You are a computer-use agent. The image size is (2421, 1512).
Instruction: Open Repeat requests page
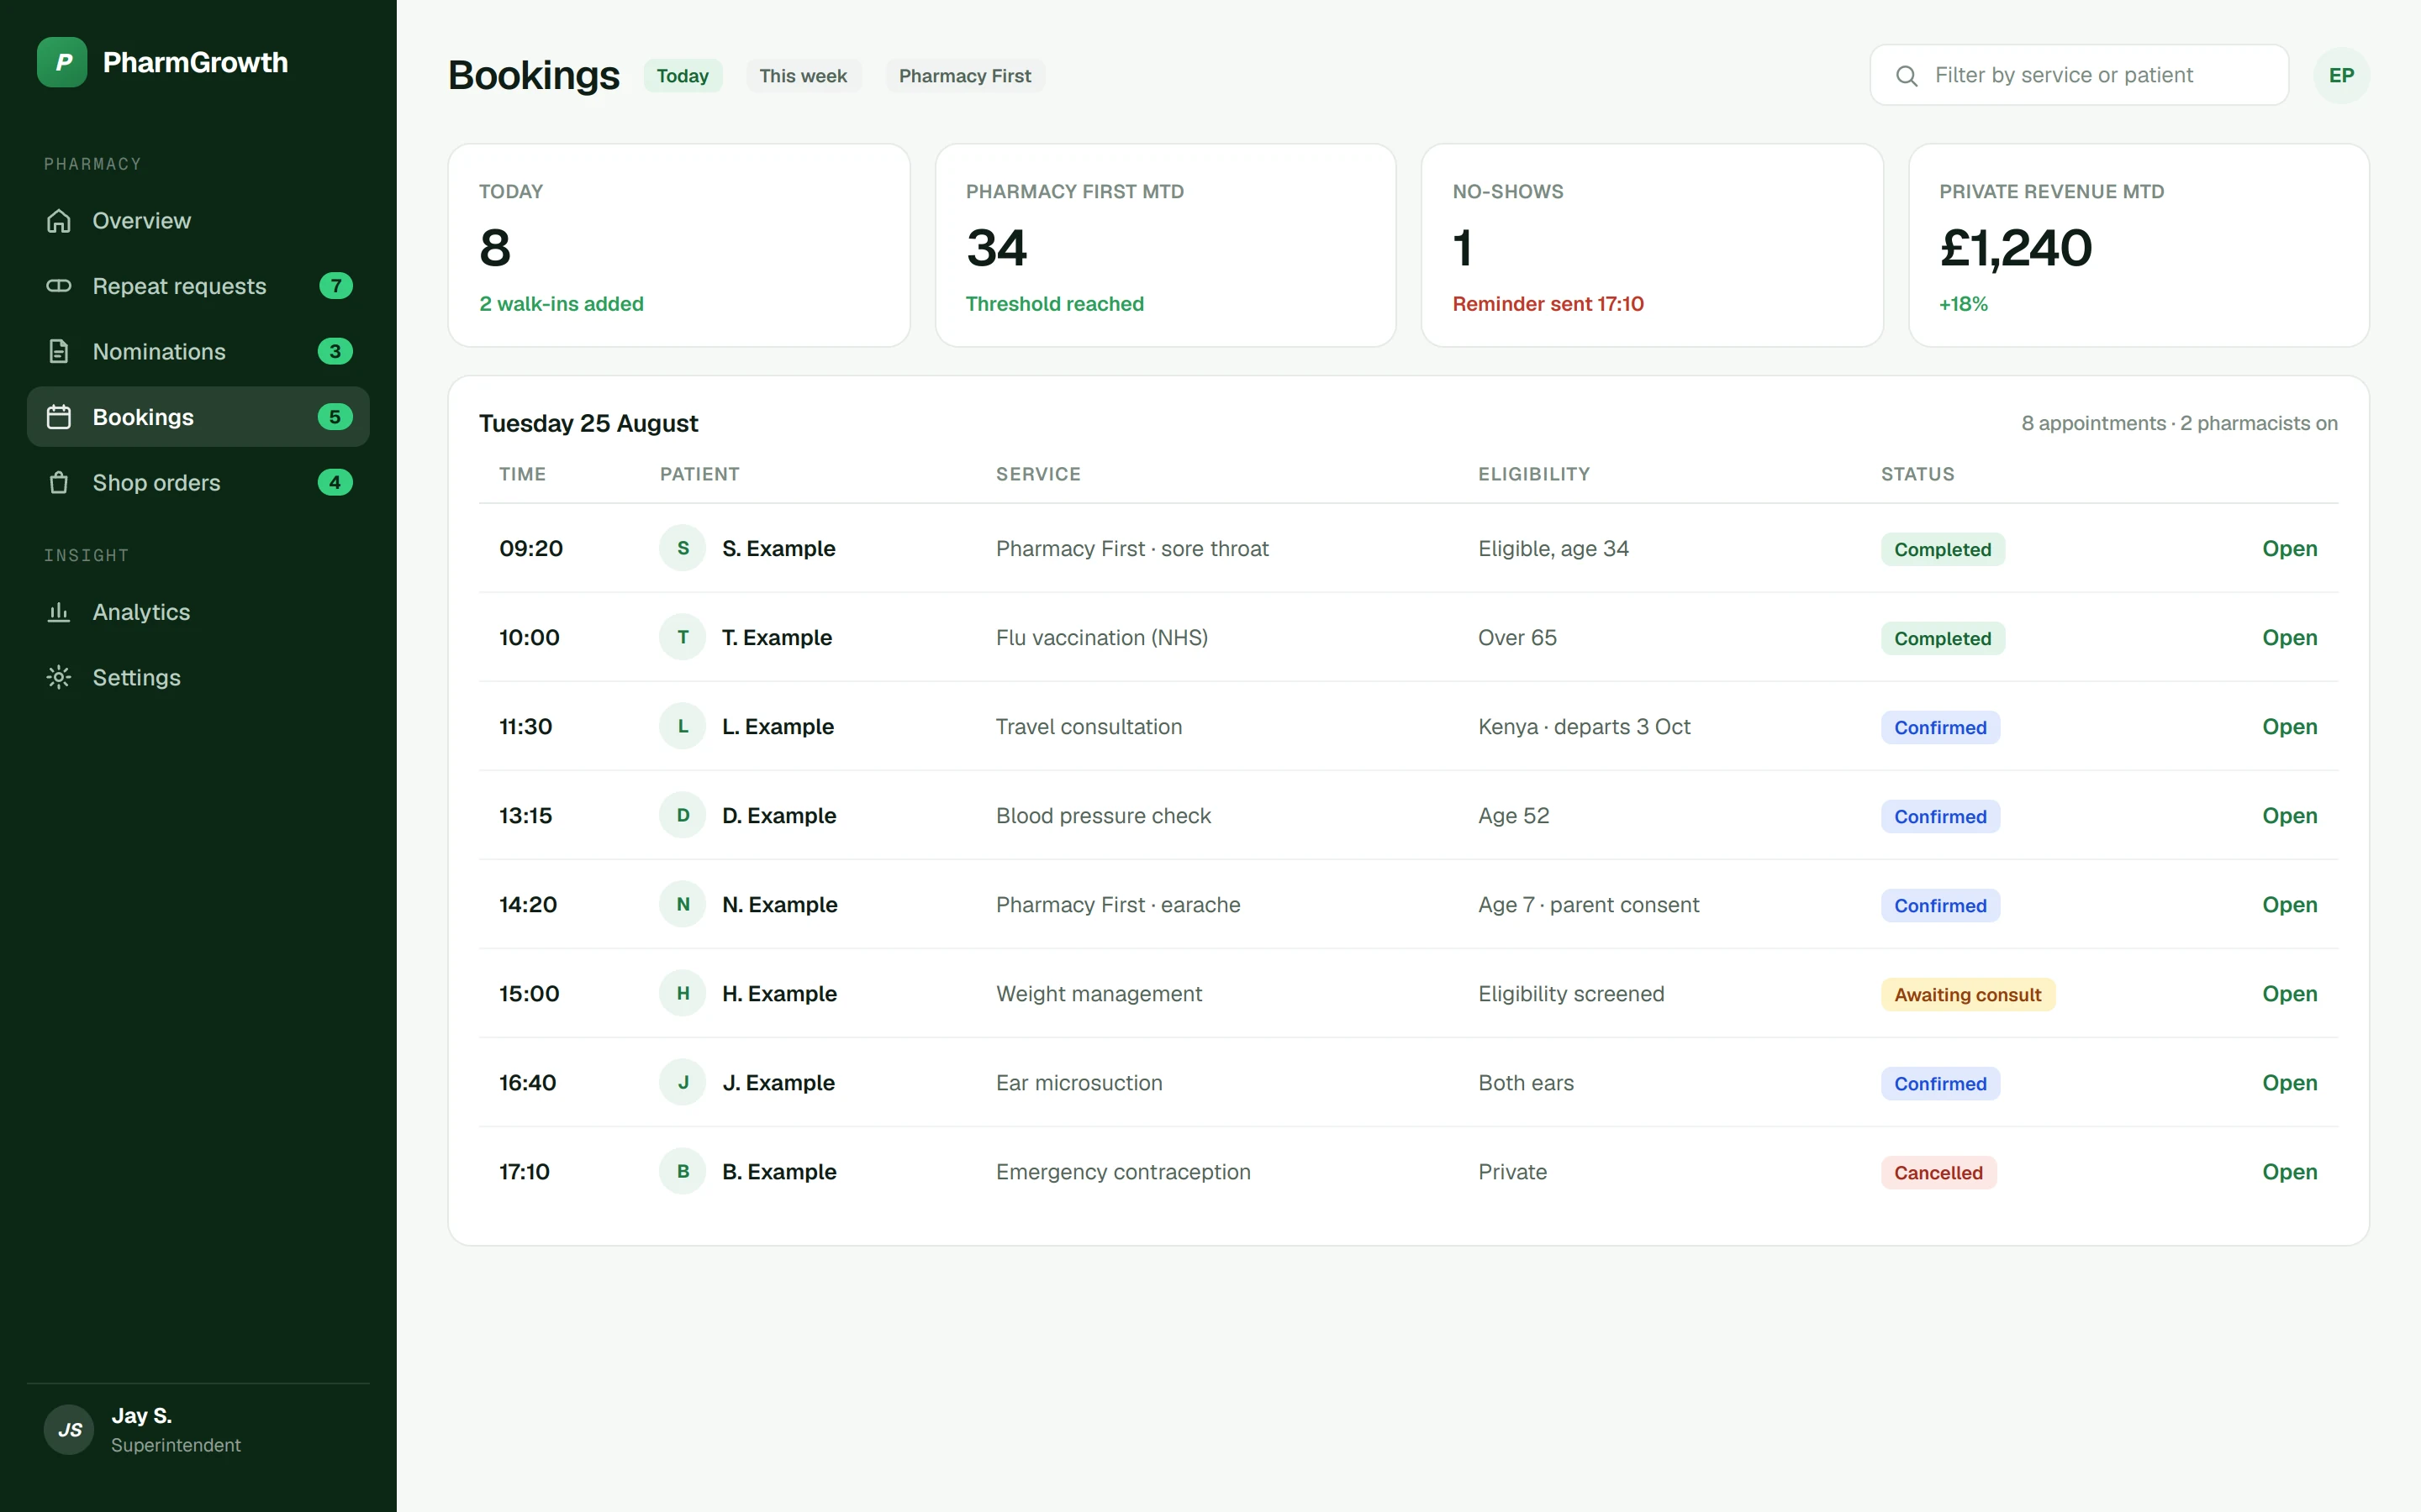pyautogui.click(x=198, y=286)
